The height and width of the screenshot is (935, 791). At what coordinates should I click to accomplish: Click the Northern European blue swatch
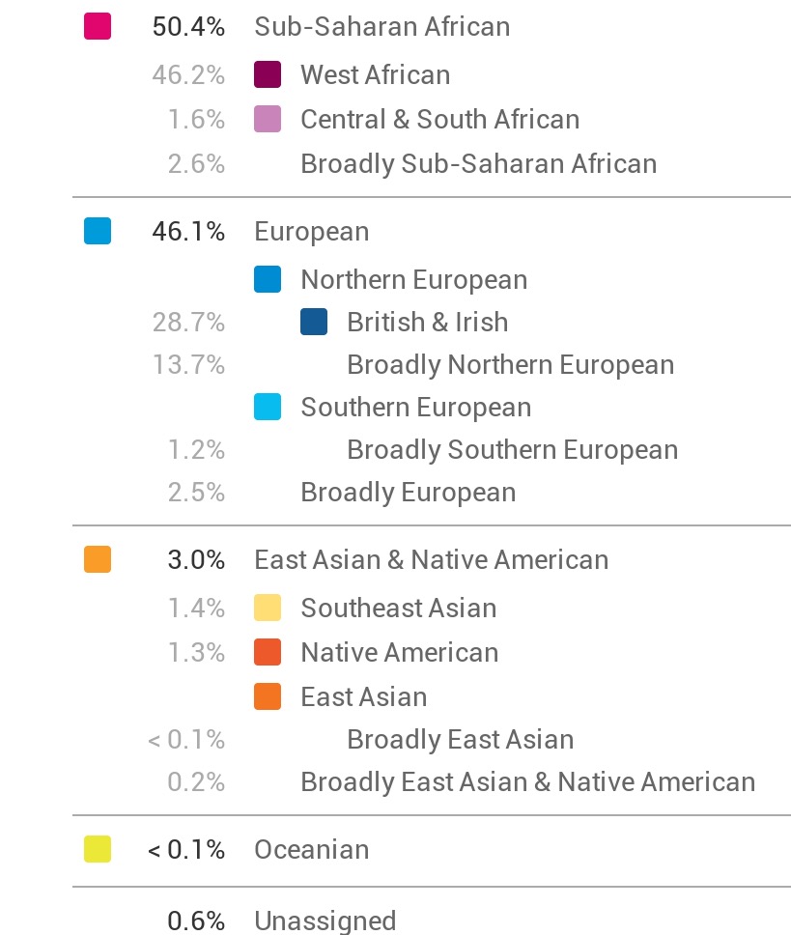pyautogui.click(x=268, y=279)
